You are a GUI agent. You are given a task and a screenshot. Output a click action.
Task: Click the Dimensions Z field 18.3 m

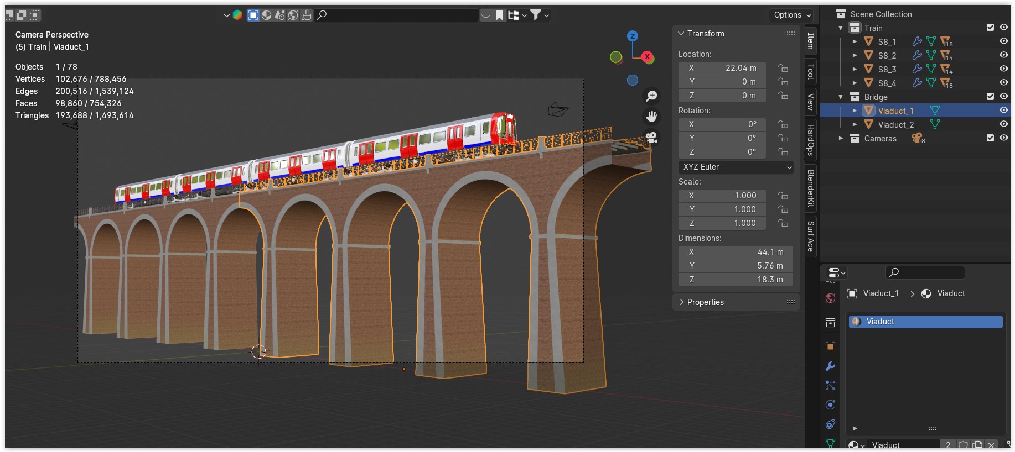(x=736, y=280)
